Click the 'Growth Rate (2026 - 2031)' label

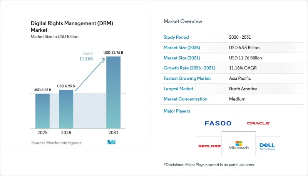click(189, 68)
